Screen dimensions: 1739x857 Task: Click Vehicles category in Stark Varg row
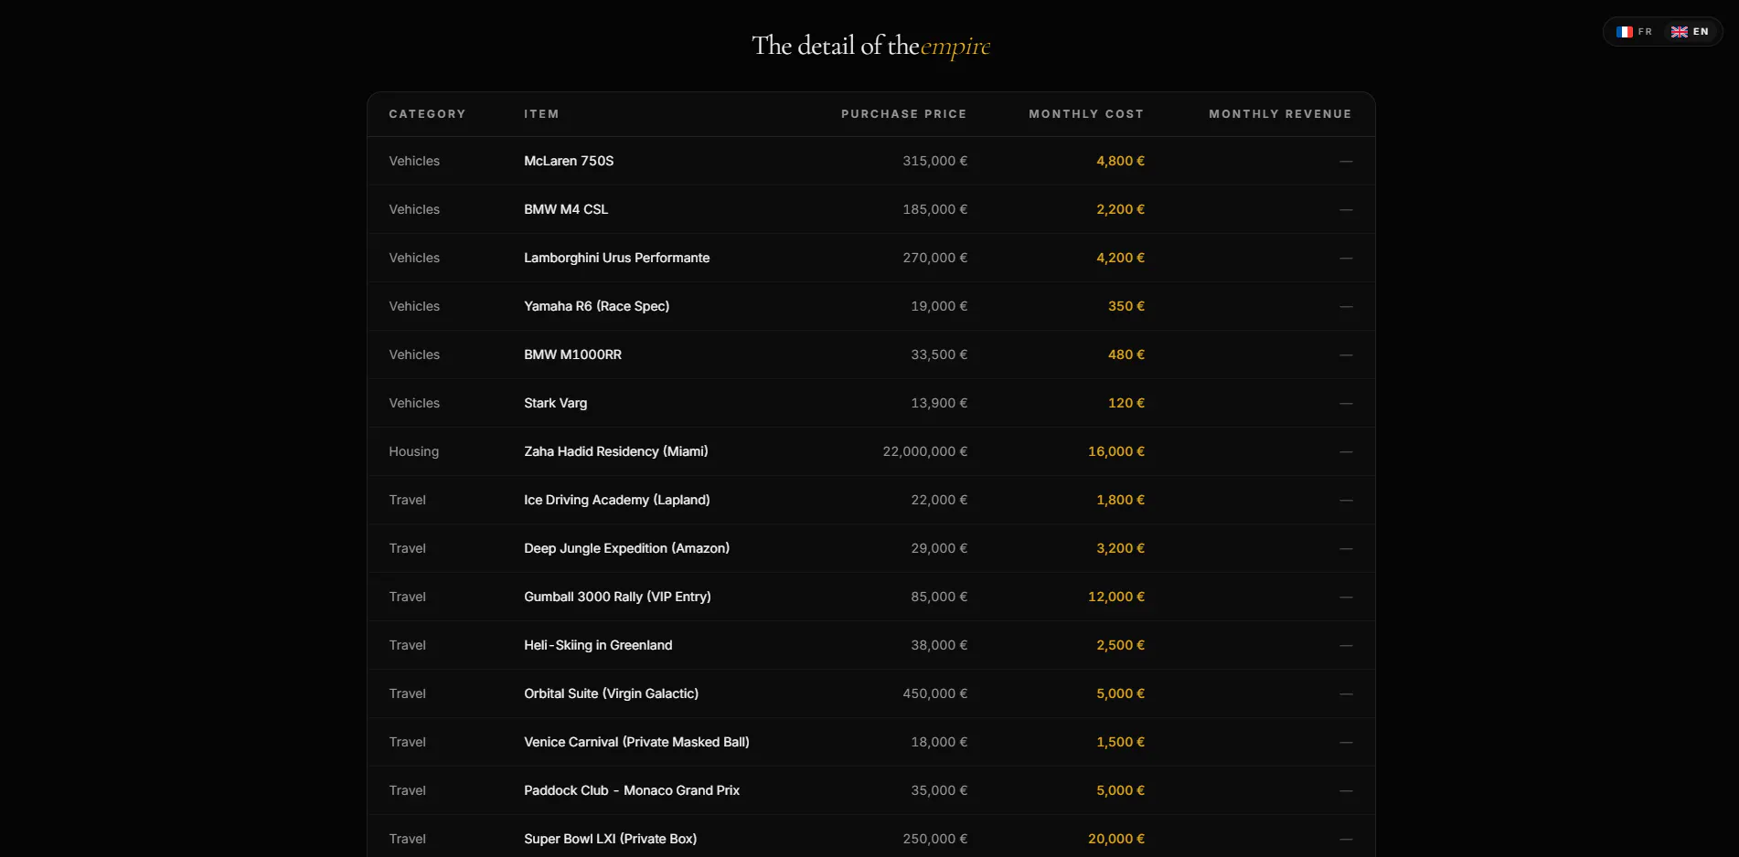point(414,403)
